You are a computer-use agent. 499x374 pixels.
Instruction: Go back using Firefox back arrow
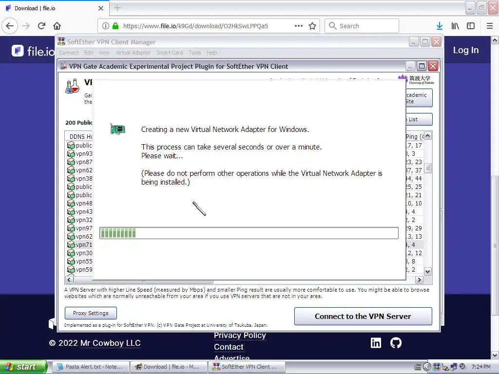tap(10, 26)
